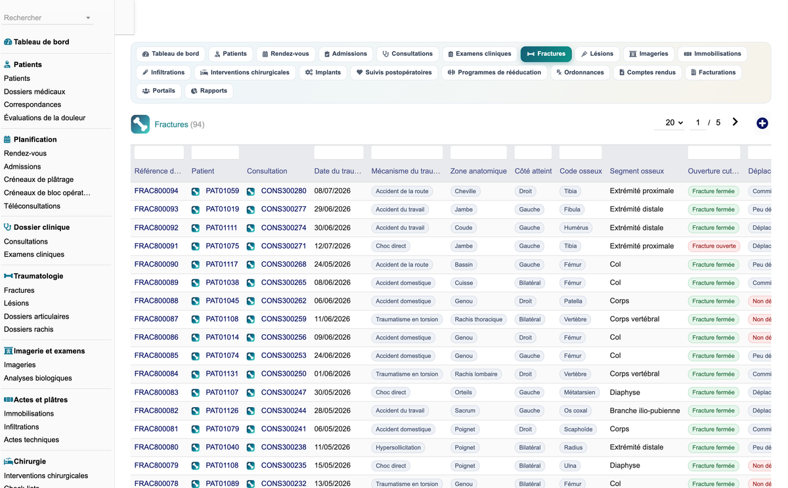
Task: Sort by Date du trauma column header
Action: pyautogui.click(x=338, y=171)
